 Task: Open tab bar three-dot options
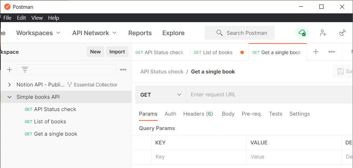[331, 52]
